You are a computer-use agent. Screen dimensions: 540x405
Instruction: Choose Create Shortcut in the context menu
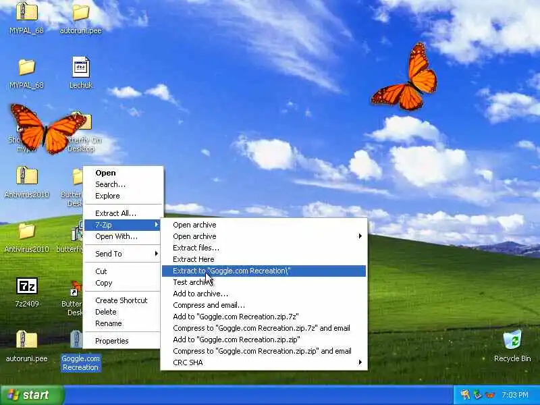[x=123, y=300]
